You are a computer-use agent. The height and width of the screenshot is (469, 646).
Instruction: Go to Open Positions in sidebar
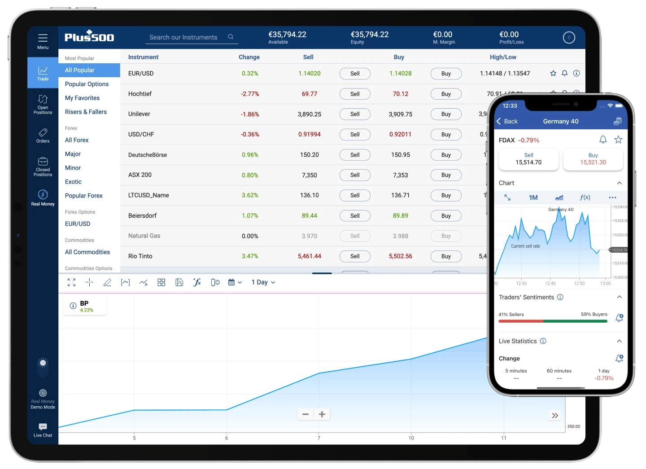[x=43, y=105]
